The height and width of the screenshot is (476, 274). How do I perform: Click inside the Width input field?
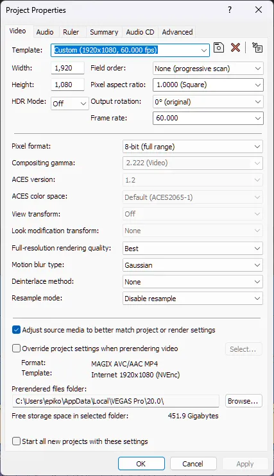tap(67, 69)
